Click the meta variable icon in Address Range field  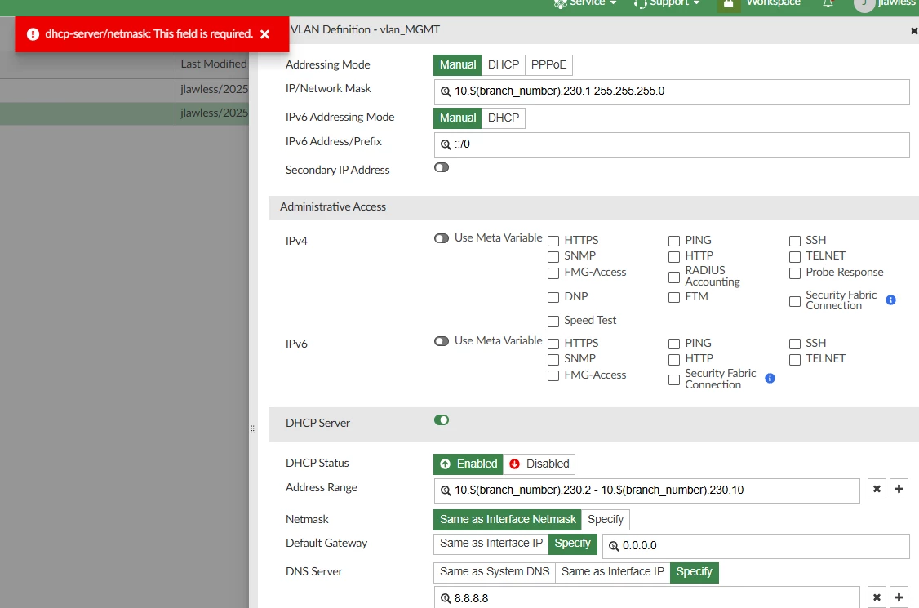tap(446, 490)
